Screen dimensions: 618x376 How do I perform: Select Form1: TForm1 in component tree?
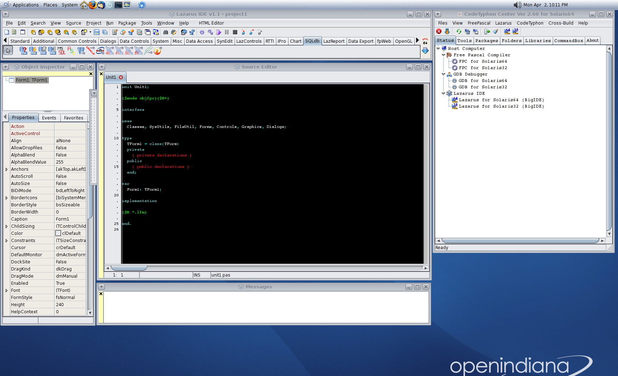(31, 80)
